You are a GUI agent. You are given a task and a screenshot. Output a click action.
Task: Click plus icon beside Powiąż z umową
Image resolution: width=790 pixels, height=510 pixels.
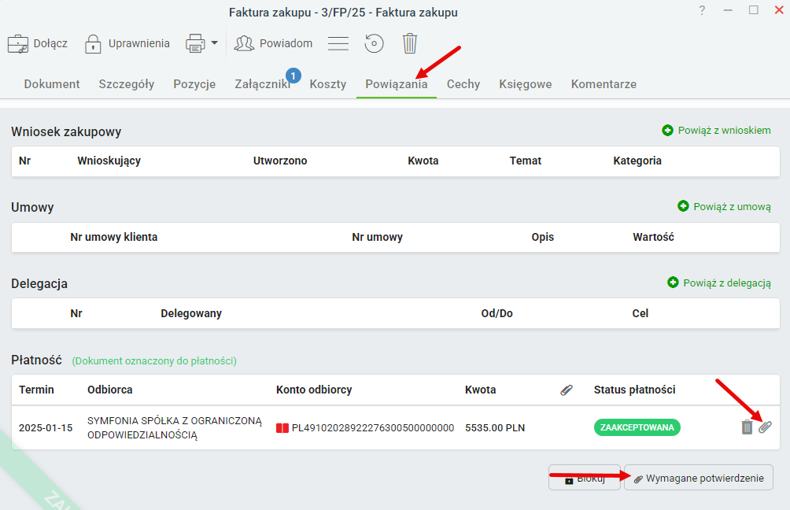point(683,206)
